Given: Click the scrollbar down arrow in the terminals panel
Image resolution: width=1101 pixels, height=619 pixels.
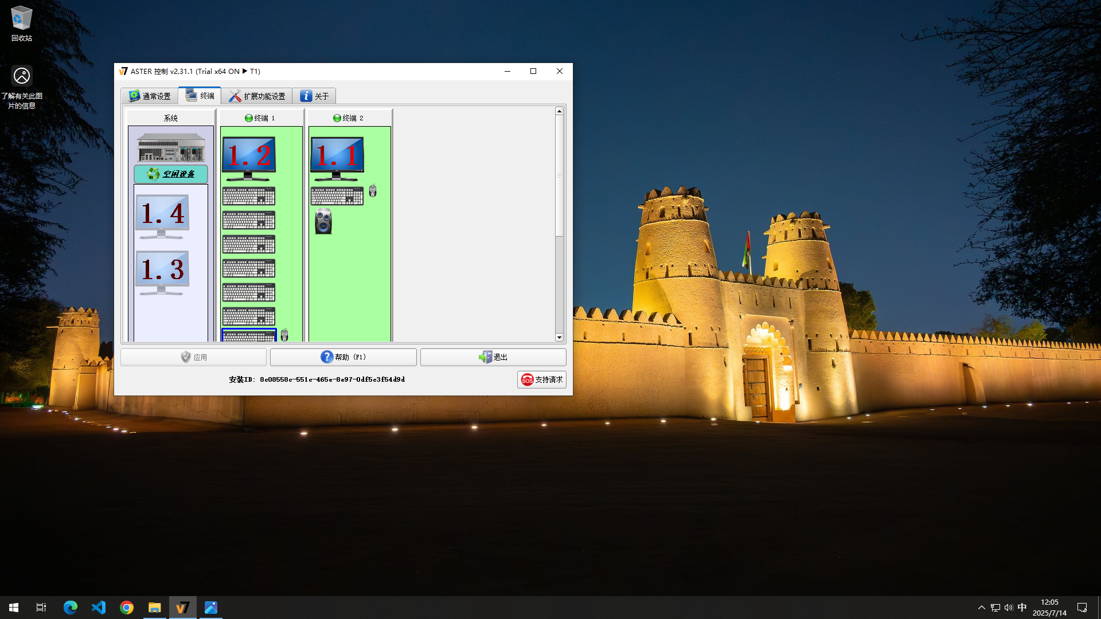Looking at the screenshot, I should 559,338.
